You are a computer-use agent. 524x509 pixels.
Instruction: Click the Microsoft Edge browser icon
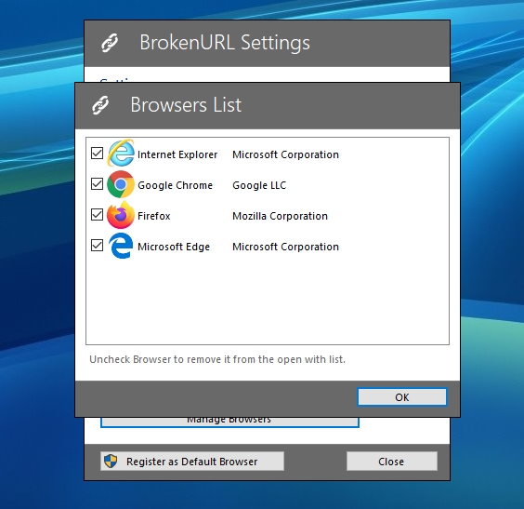point(121,246)
